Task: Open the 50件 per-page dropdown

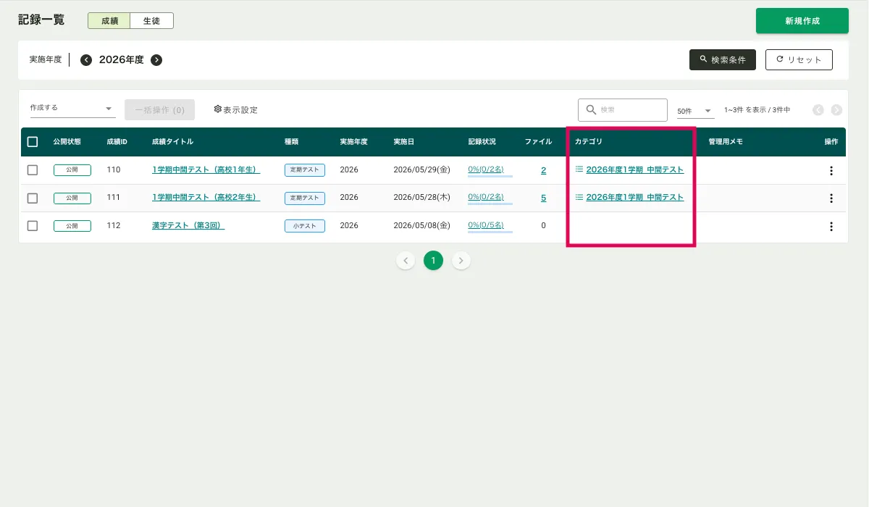Action: 694,111
